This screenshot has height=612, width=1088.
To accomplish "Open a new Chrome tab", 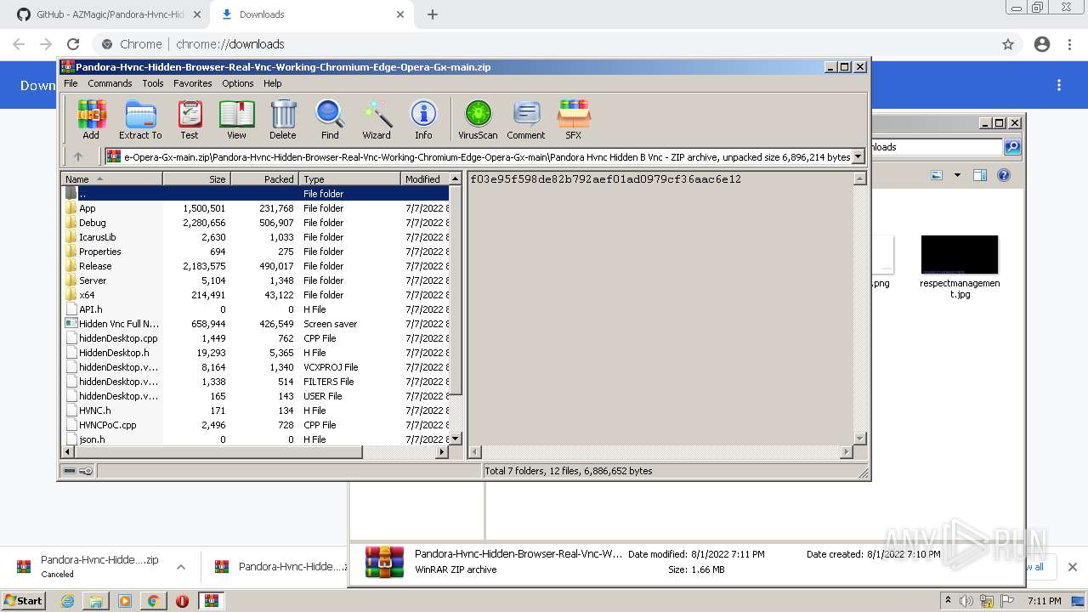I will [433, 14].
